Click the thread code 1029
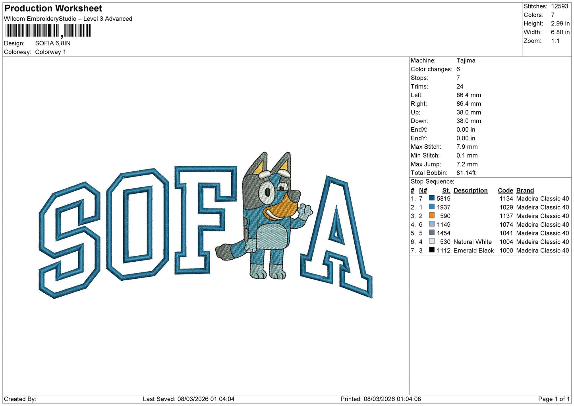 click(x=506, y=207)
